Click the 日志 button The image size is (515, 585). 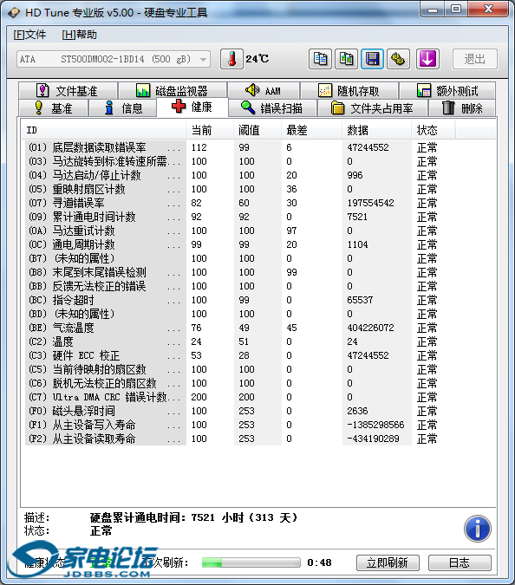coord(460,562)
